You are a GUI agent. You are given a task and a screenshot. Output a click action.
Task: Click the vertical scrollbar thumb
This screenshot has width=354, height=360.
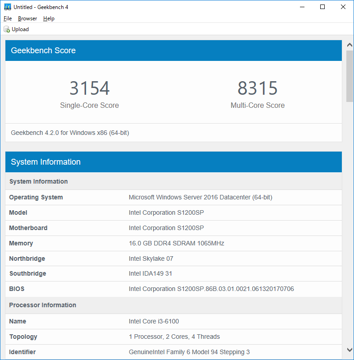point(349,76)
